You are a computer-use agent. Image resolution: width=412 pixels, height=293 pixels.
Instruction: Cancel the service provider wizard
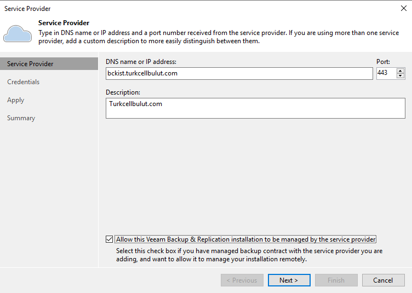coord(383,280)
